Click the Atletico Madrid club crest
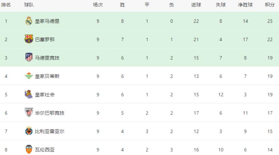This screenshot has height=155, width=279. tap(29, 57)
